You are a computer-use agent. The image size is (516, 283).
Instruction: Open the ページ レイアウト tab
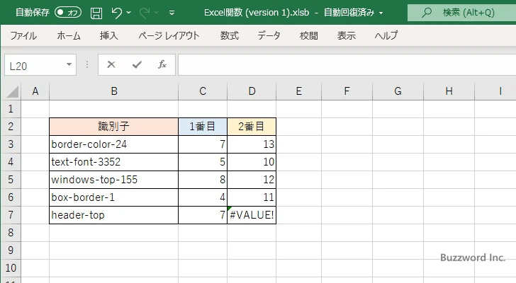point(169,35)
